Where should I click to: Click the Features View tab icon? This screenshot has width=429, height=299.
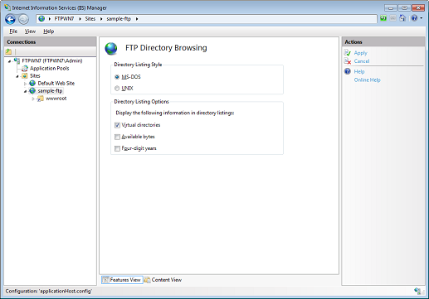(x=105, y=280)
